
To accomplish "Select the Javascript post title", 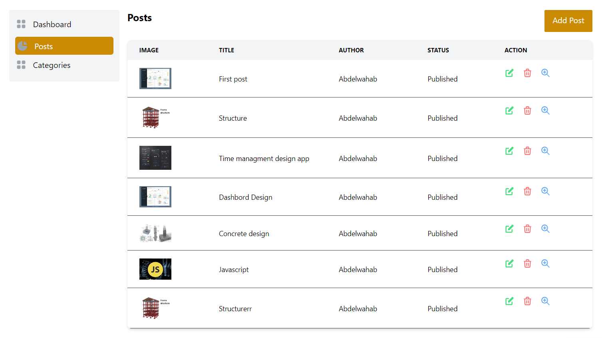I will (x=234, y=269).
